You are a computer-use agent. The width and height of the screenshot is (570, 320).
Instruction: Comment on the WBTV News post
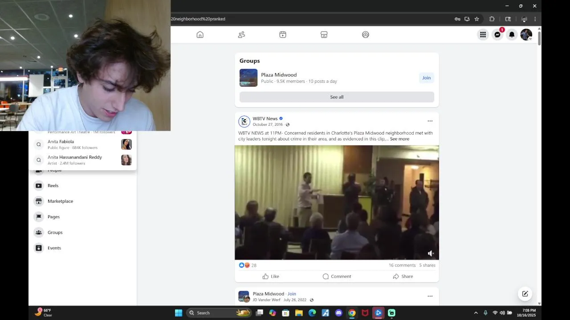click(337, 276)
